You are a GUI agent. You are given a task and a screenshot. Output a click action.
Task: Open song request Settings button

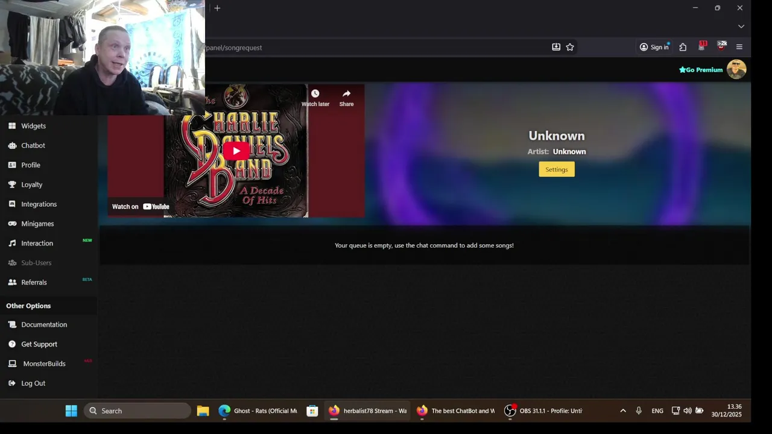557,169
